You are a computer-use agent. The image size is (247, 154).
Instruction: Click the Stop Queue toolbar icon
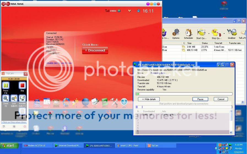(216, 34)
